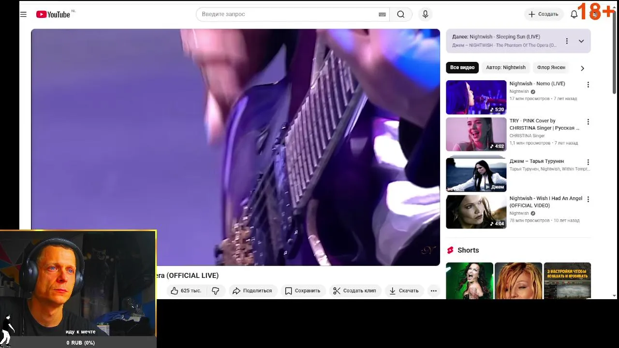
Task: Expand the Далее queue panel chevron
Action: coord(581,41)
